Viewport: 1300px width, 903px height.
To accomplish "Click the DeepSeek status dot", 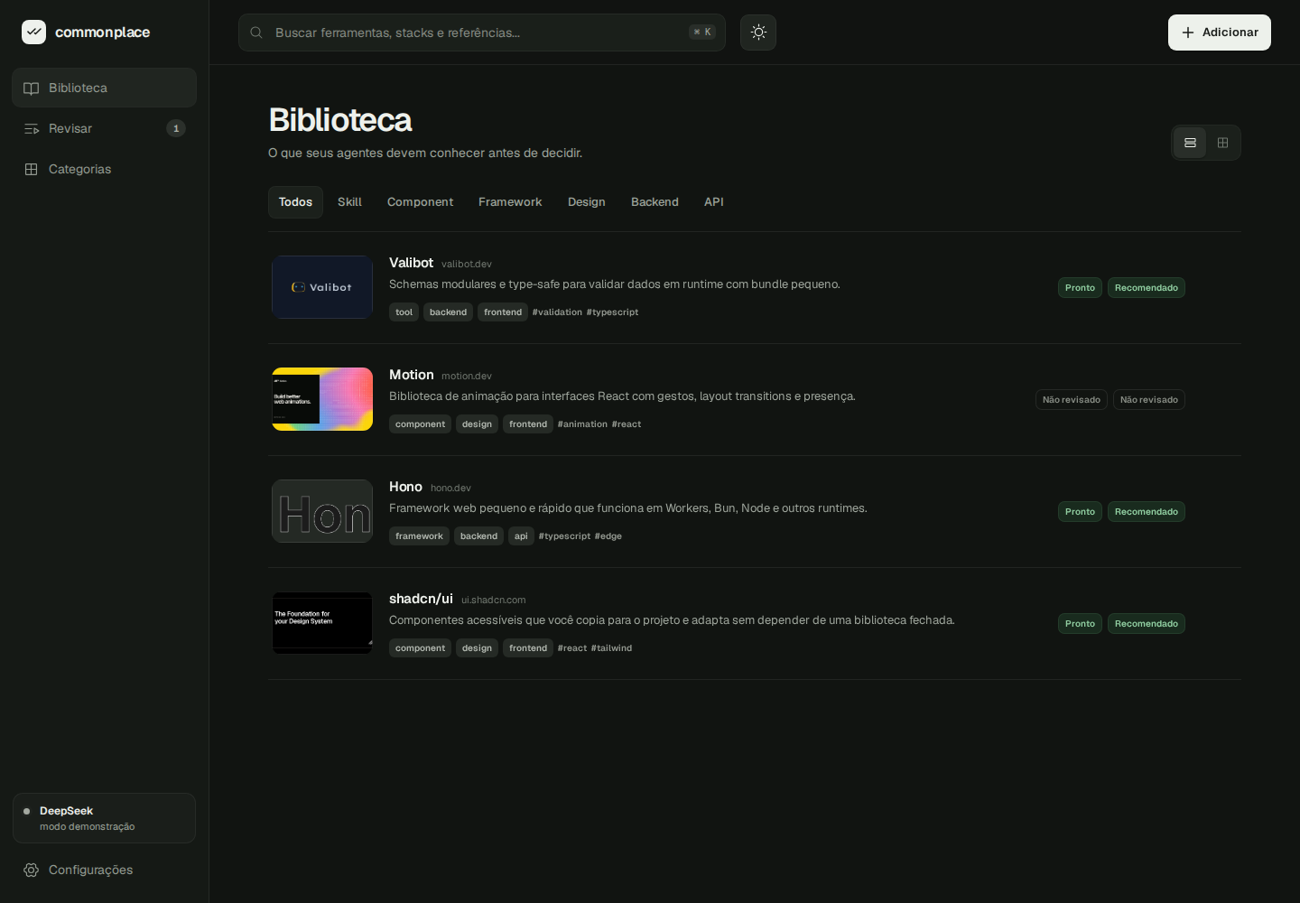I will (26, 811).
